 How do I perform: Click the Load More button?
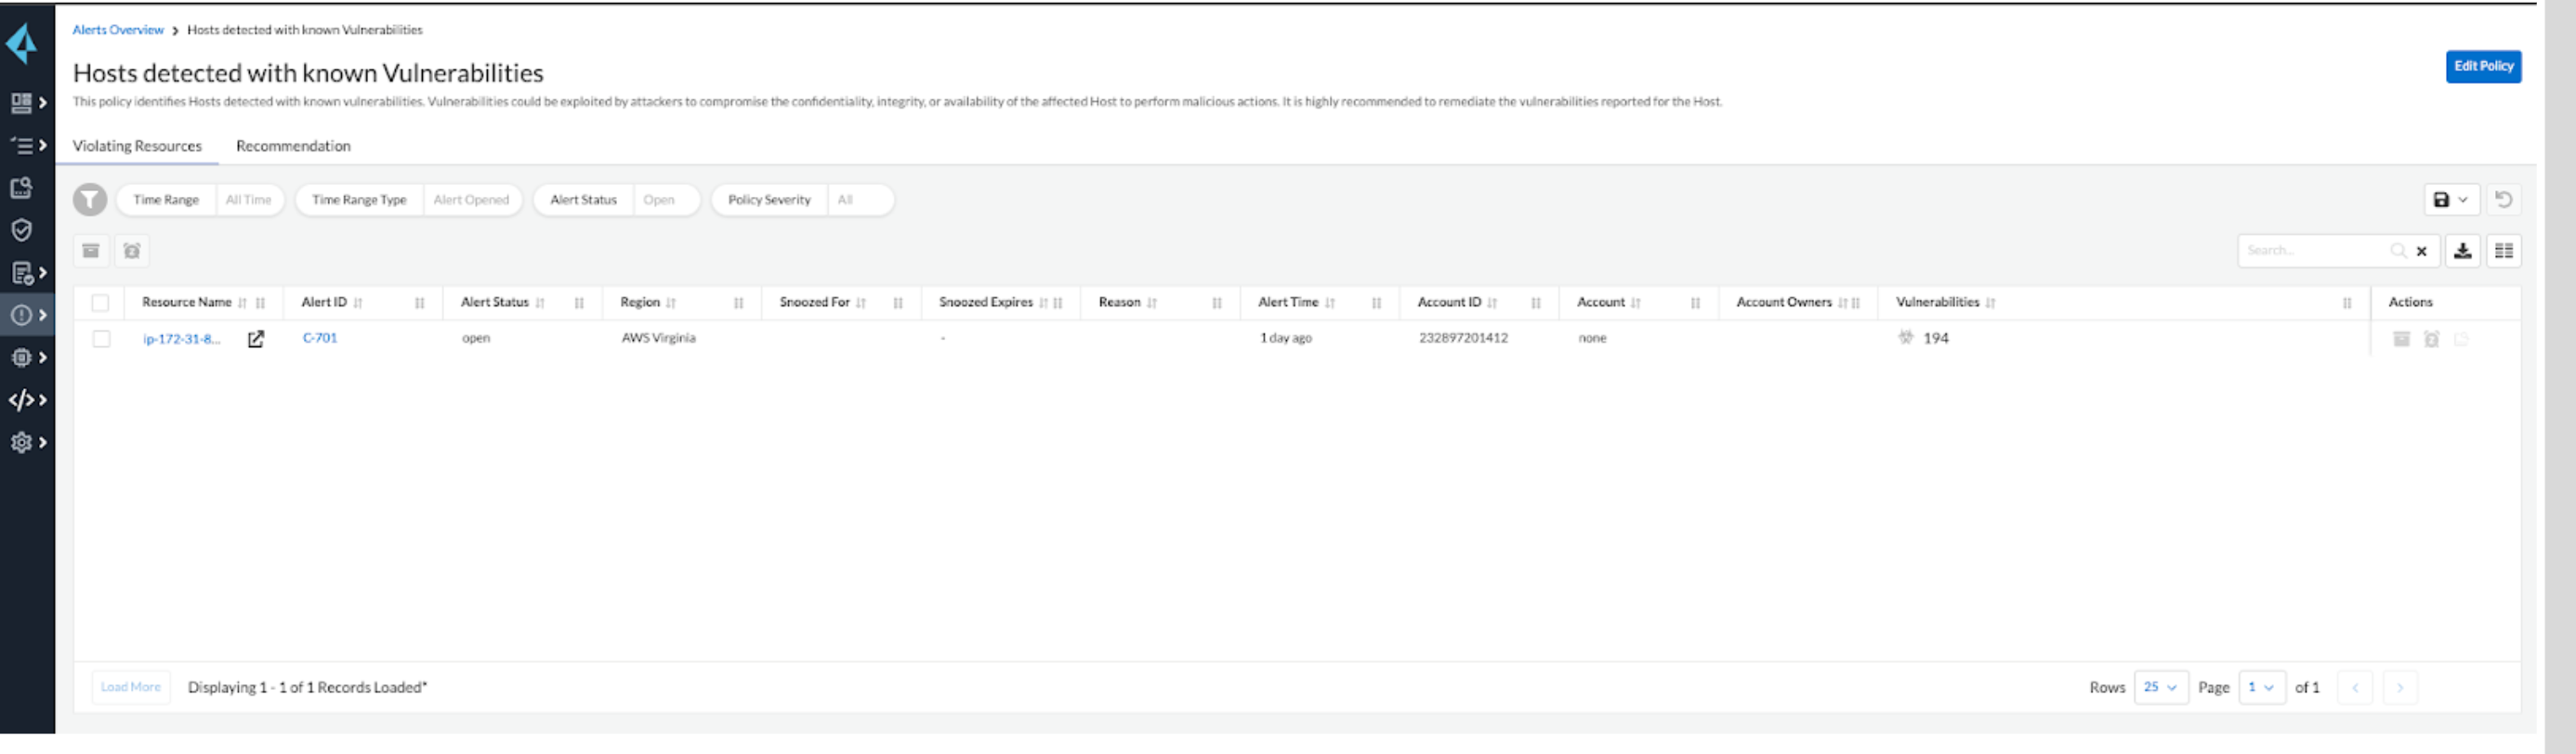point(131,687)
